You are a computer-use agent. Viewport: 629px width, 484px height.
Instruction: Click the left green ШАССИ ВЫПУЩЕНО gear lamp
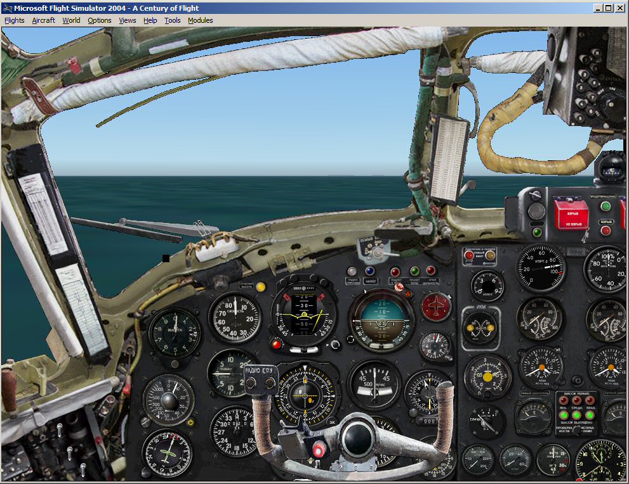[563, 415]
